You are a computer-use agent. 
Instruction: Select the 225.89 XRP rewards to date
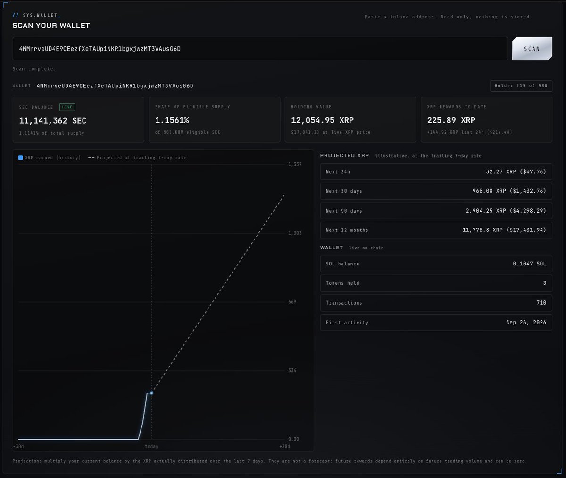tap(451, 120)
